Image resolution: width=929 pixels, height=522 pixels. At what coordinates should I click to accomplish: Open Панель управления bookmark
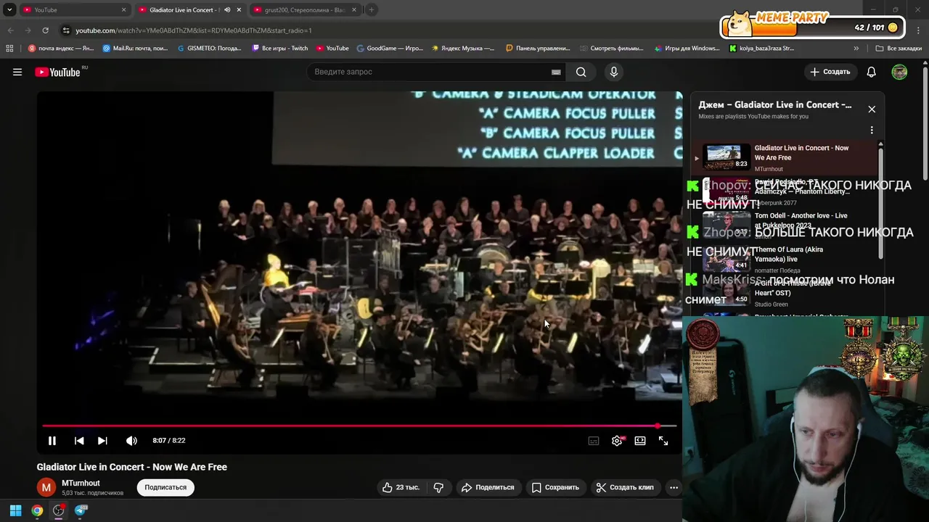click(538, 49)
